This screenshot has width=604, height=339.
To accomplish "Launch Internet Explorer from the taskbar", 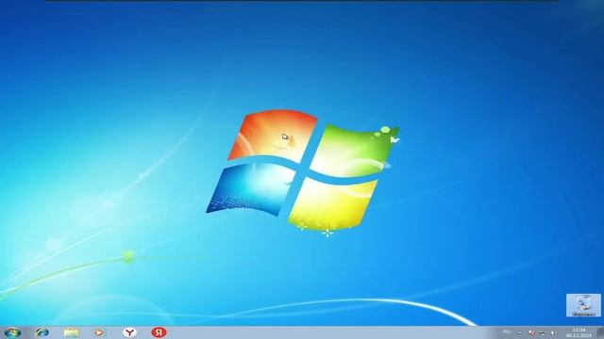I will [42, 332].
